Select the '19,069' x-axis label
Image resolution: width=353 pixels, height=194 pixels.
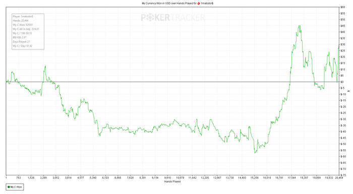317,178
